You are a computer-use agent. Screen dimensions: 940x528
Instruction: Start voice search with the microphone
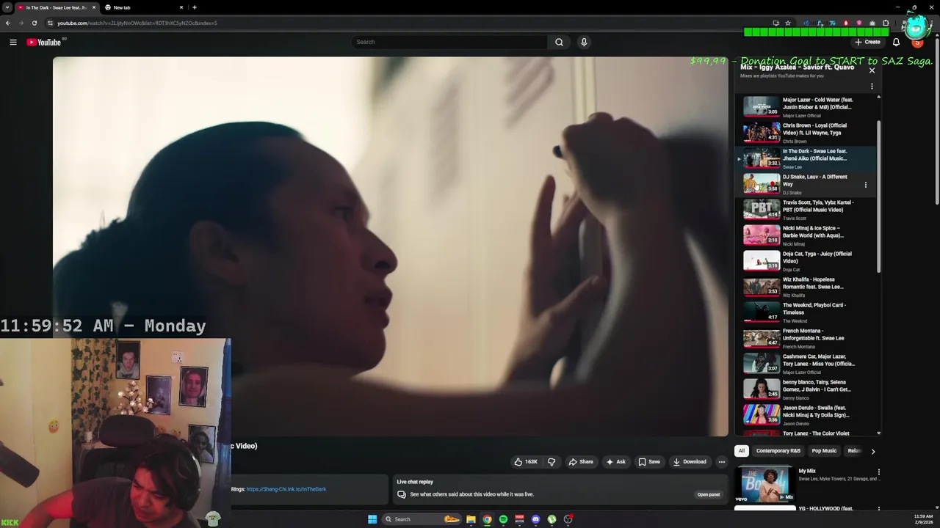pyautogui.click(x=584, y=42)
